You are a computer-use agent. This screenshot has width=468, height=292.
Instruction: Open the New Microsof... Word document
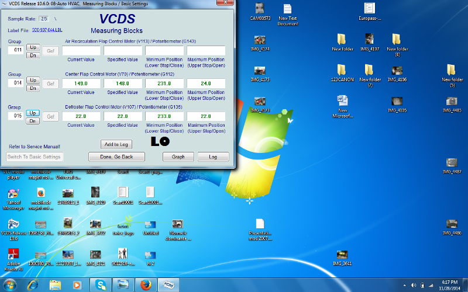[x=342, y=106]
